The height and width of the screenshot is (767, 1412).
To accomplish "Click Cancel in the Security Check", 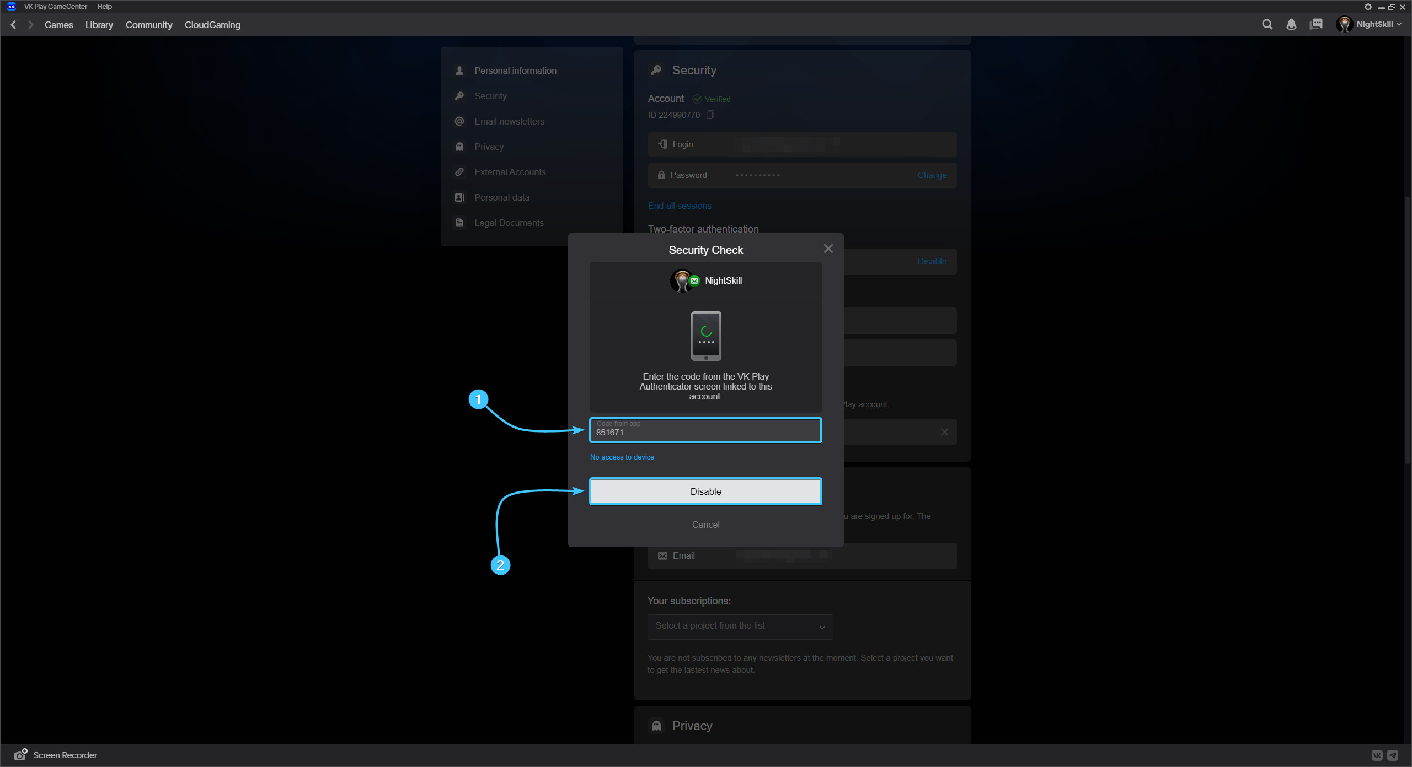I will coord(705,525).
